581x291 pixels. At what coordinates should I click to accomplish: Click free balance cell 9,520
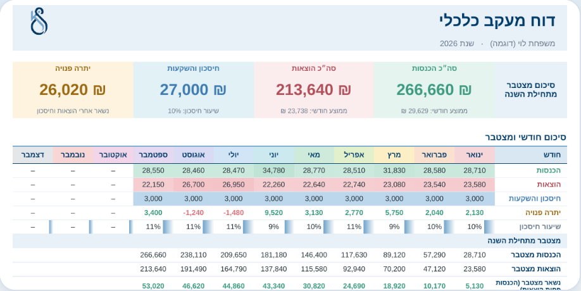point(273,213)
